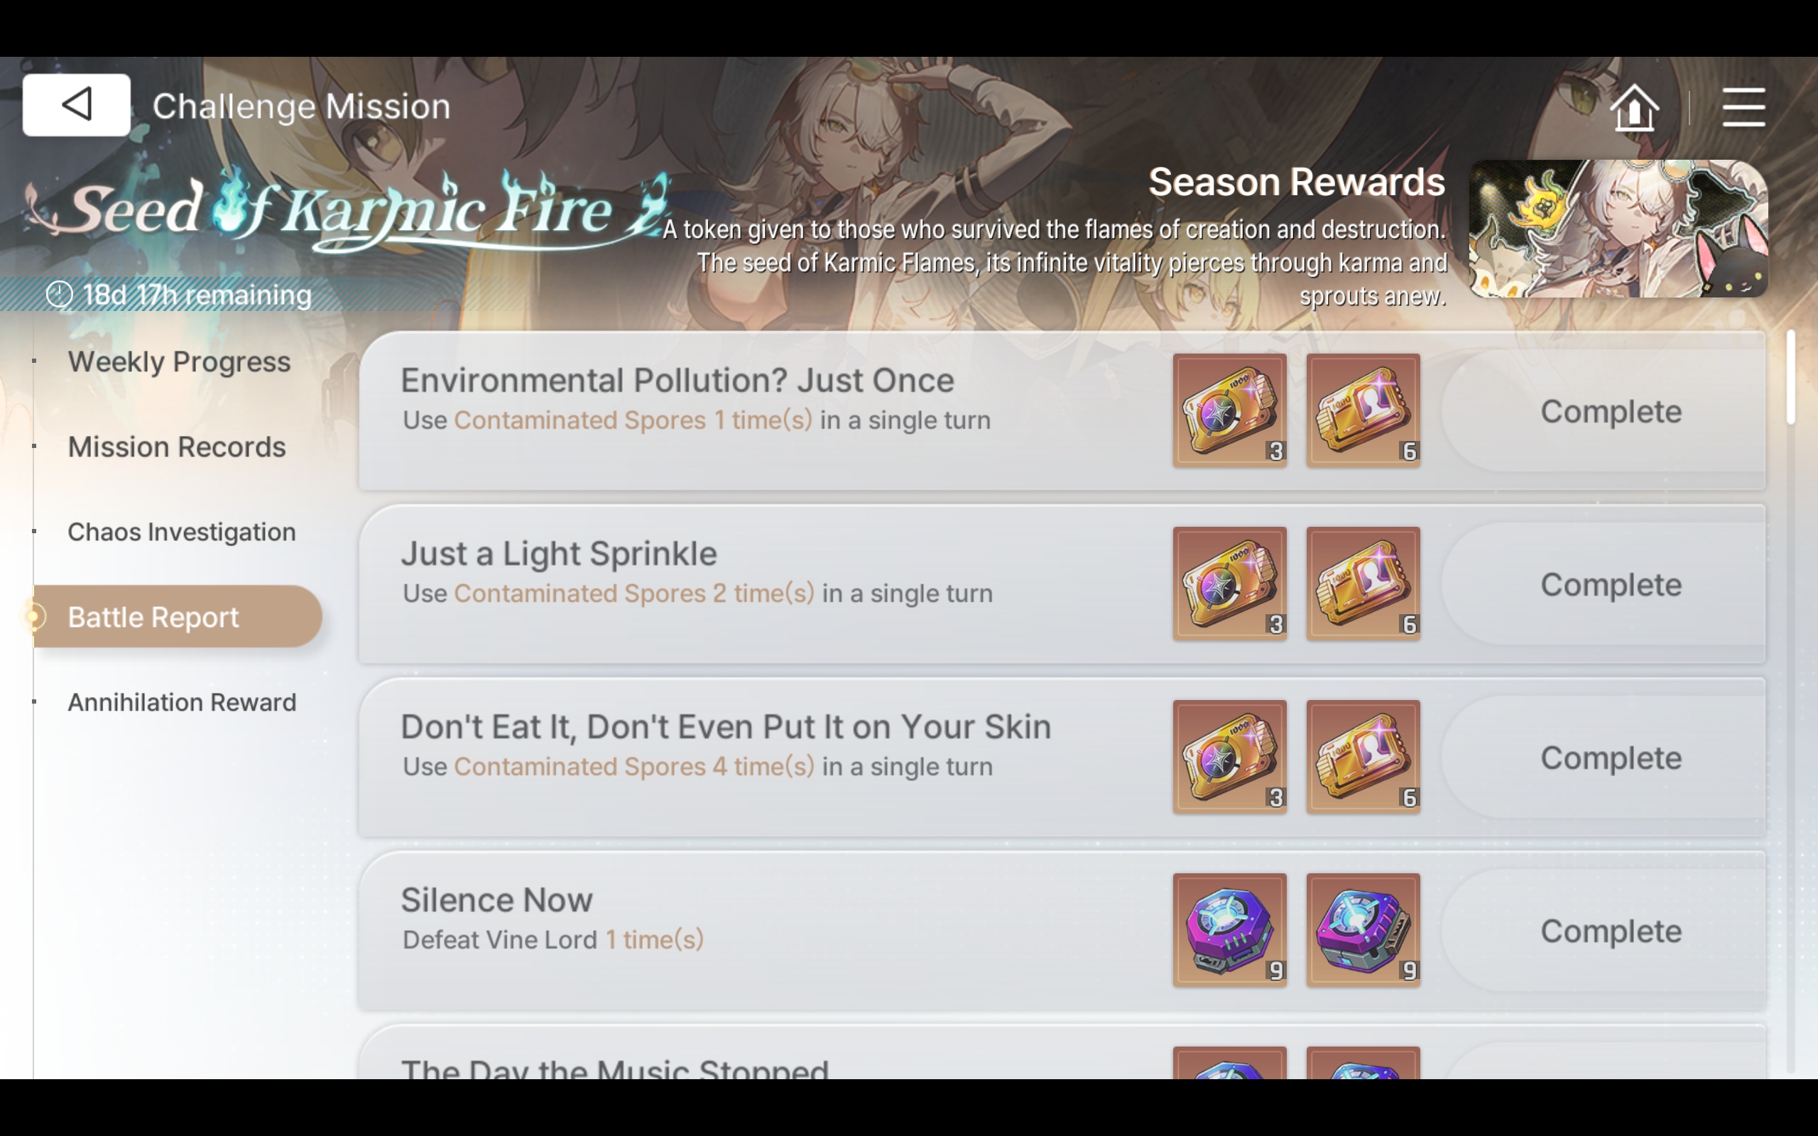Switch to Weekly Progress tab
Screen dimensions: 1818x1136
click(179, 361)
